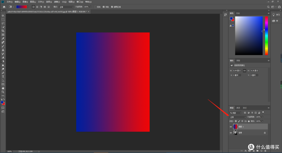The width and height of the screenshot is (282, 153).
Task: Select the Zoom tool
Action: (x=3, y=92)
